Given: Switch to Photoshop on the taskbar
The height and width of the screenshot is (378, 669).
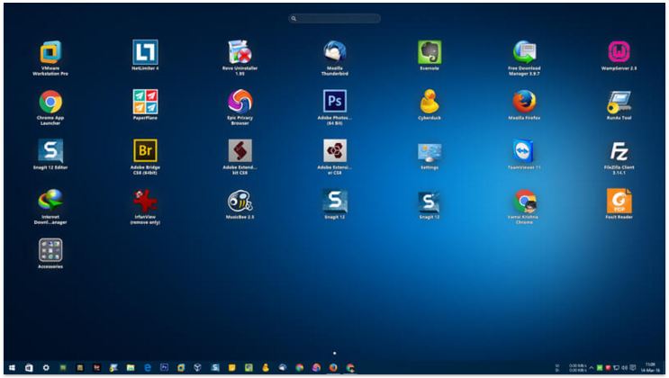Looking at the screenshot, I should pyautogui.click(x=164, y=367).
